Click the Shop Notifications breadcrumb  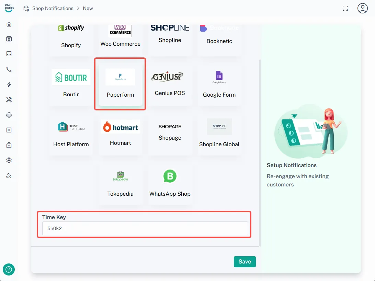click(53, 8)
